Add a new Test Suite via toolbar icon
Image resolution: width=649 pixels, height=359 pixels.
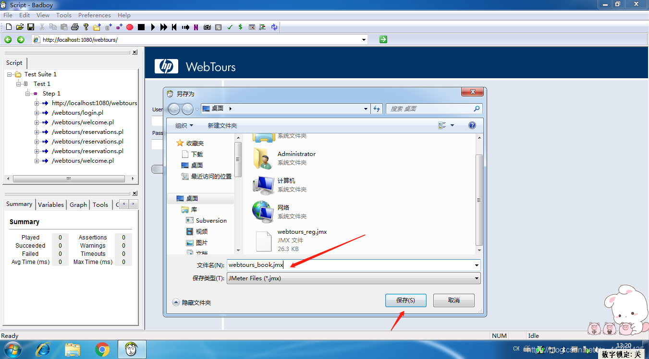(x=97, y=27)
